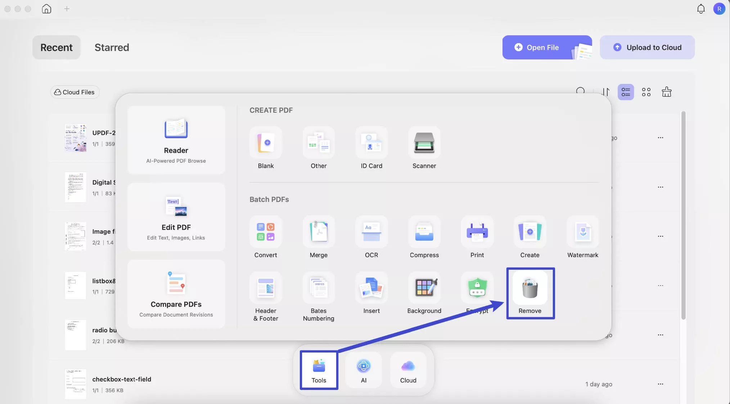Open the Remove batch tool
Viewport: 730px width, 404px height.
530,289
